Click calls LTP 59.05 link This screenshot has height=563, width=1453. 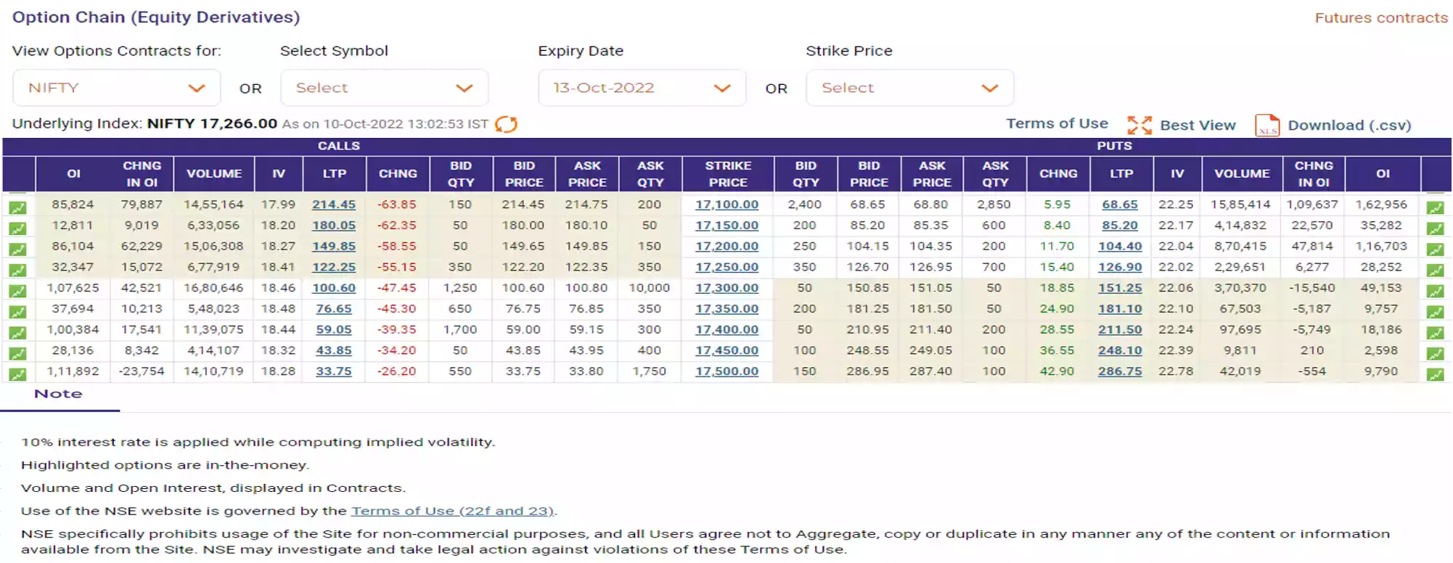click(334, 329)
